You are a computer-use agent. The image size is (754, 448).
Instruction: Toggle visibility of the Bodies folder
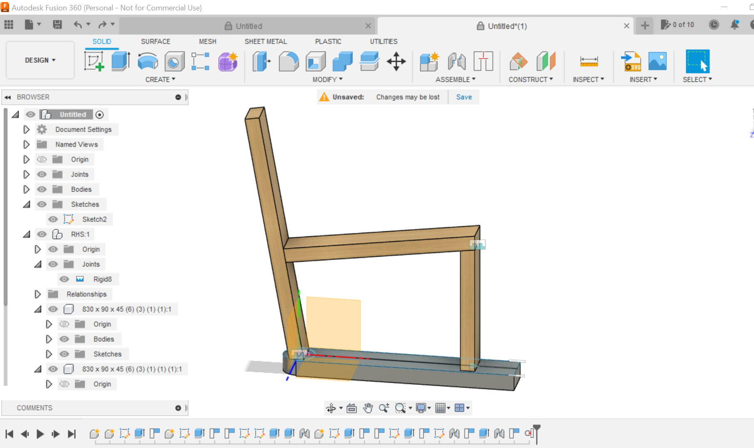pos(42,189)
